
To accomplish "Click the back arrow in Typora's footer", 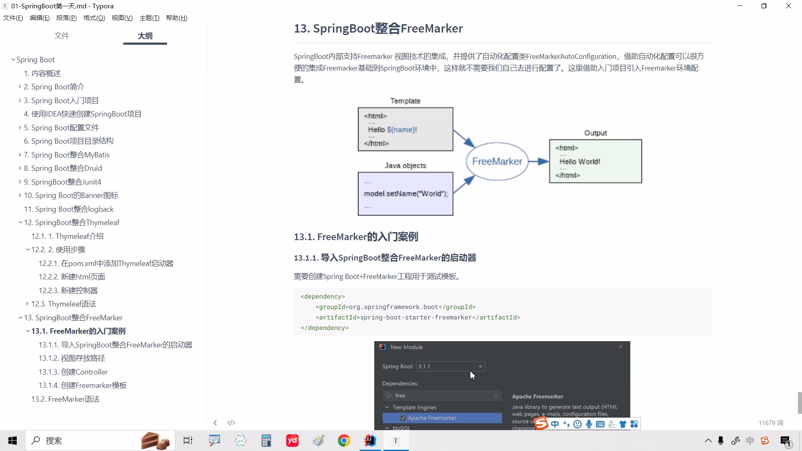I will point(215,423).
